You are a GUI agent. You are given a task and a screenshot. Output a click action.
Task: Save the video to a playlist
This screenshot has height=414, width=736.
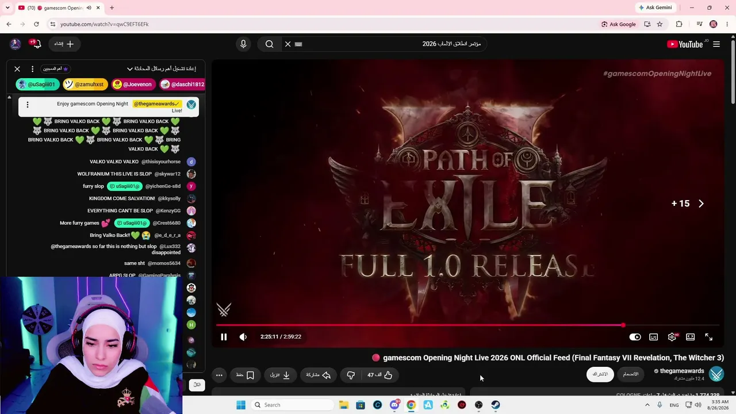tap(245, 375)
